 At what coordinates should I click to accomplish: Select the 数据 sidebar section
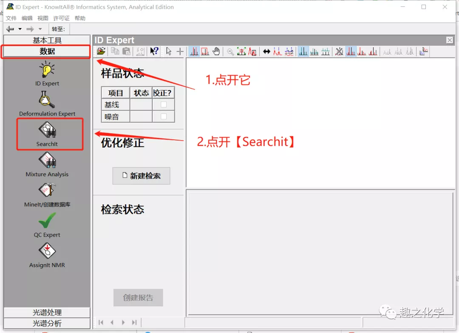[47, 51]
